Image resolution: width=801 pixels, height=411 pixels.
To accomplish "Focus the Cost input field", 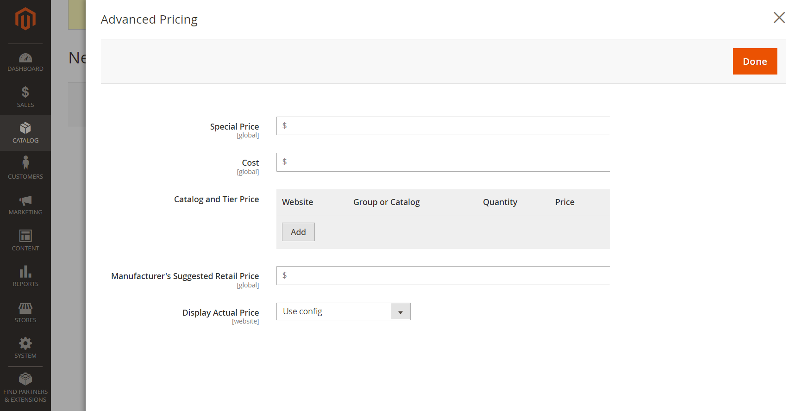I will pos(443,162).
